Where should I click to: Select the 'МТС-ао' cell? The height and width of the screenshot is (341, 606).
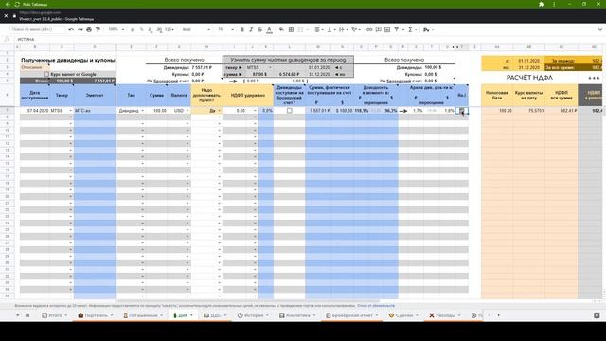pos(95,111)
